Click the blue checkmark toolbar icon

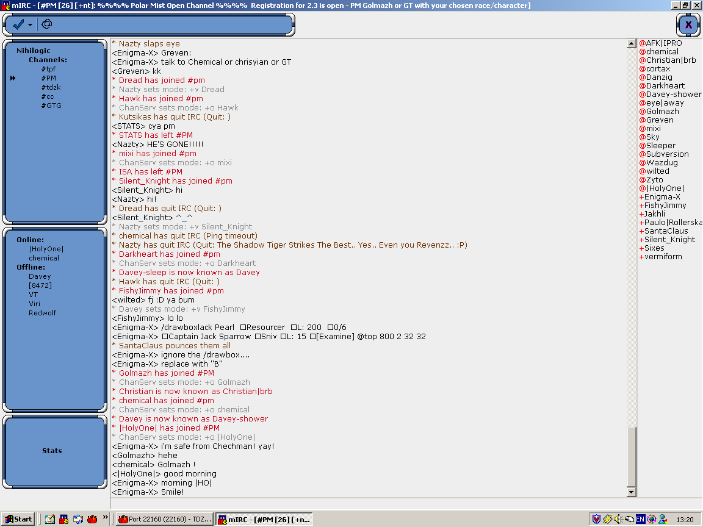(x=18, y=24)
